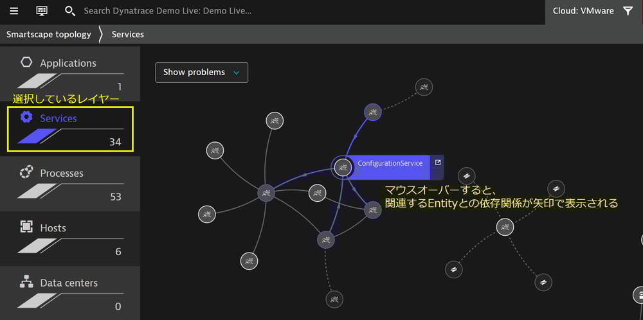
Task: Click the Services gear icon
Action: [x=26, y=118]
